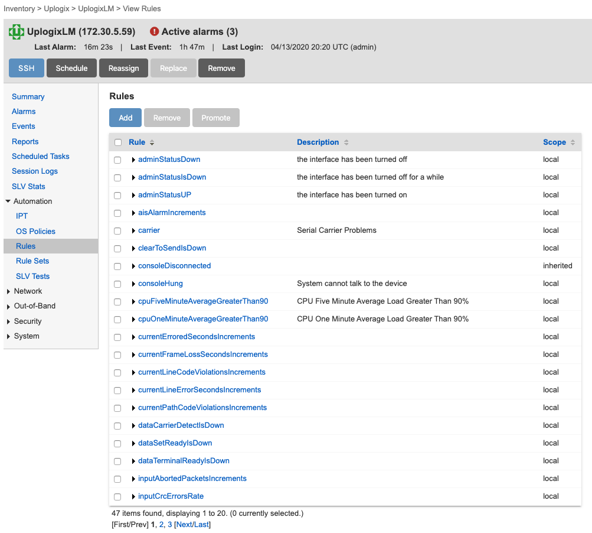Viewport: 592px width, 533px height.
Task: Expand the Security sidebar section
Action: (8, 321)
